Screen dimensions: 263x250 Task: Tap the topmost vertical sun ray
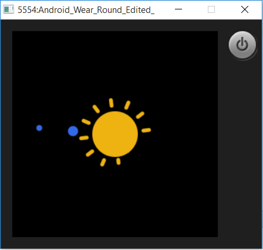[112, 103]
